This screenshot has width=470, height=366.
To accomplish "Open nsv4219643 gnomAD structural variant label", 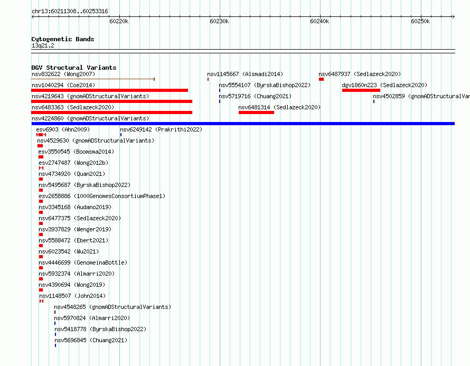I will (x=90, y=96).
